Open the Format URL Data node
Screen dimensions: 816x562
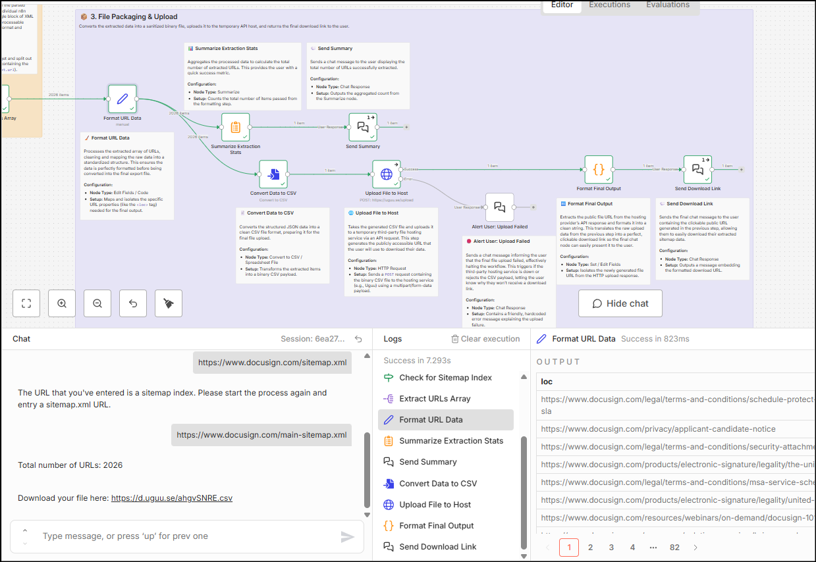point(122,99)
